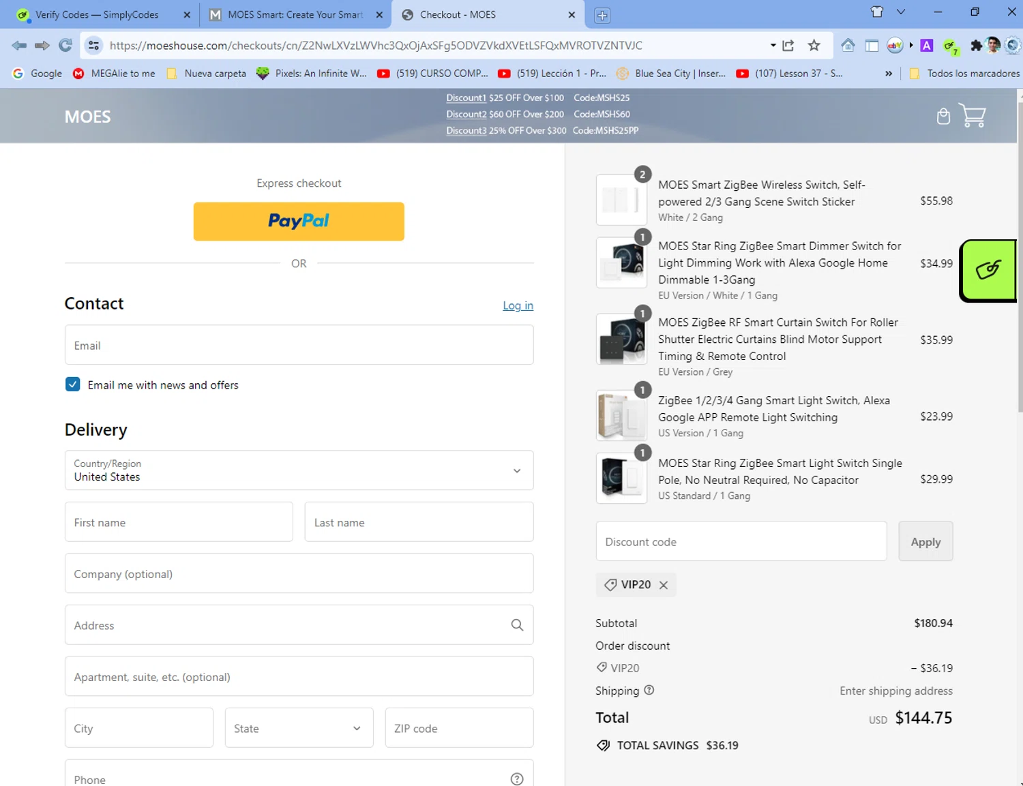The image size is (1023, 786).
Task: Open the CURSO COMP... YouTube bookmark
Action: click(x=433, y=74)
